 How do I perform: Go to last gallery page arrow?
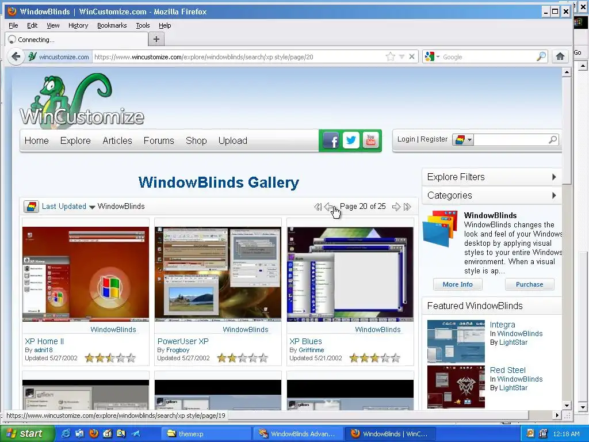[407, 207]
